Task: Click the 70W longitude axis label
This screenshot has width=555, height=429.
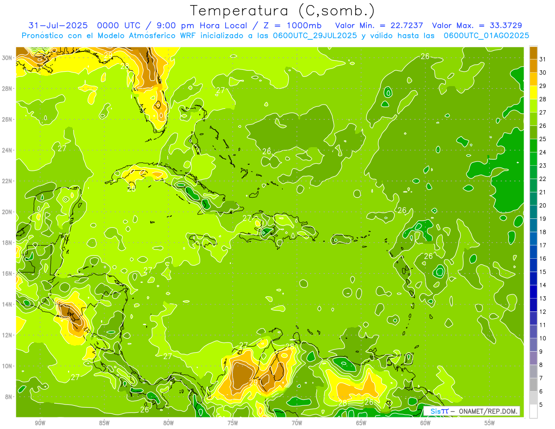Action: tap(297, 423)
